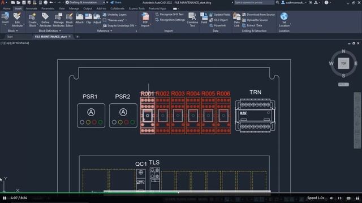Select the Clip reference tool
The image size is (362, 203).
coord(88,19)
